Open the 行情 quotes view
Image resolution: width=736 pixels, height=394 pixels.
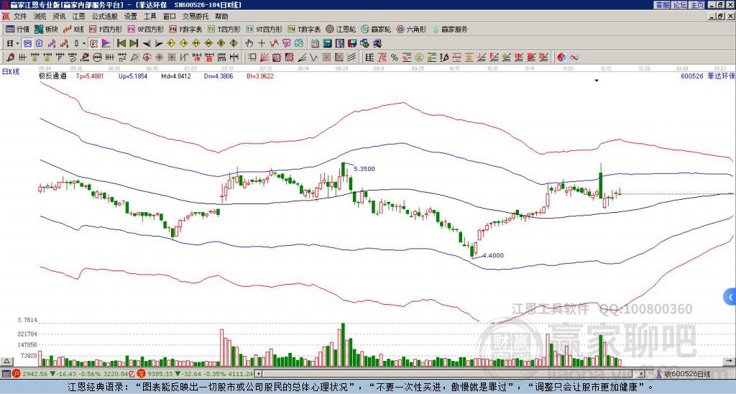tap(18, 29)
